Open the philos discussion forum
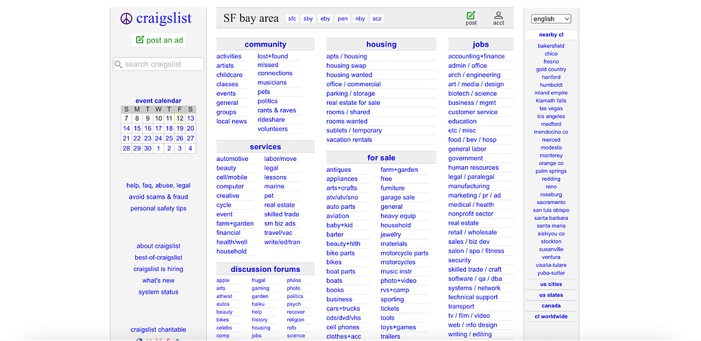Viewport: 701px width, 341px height. 294,281
